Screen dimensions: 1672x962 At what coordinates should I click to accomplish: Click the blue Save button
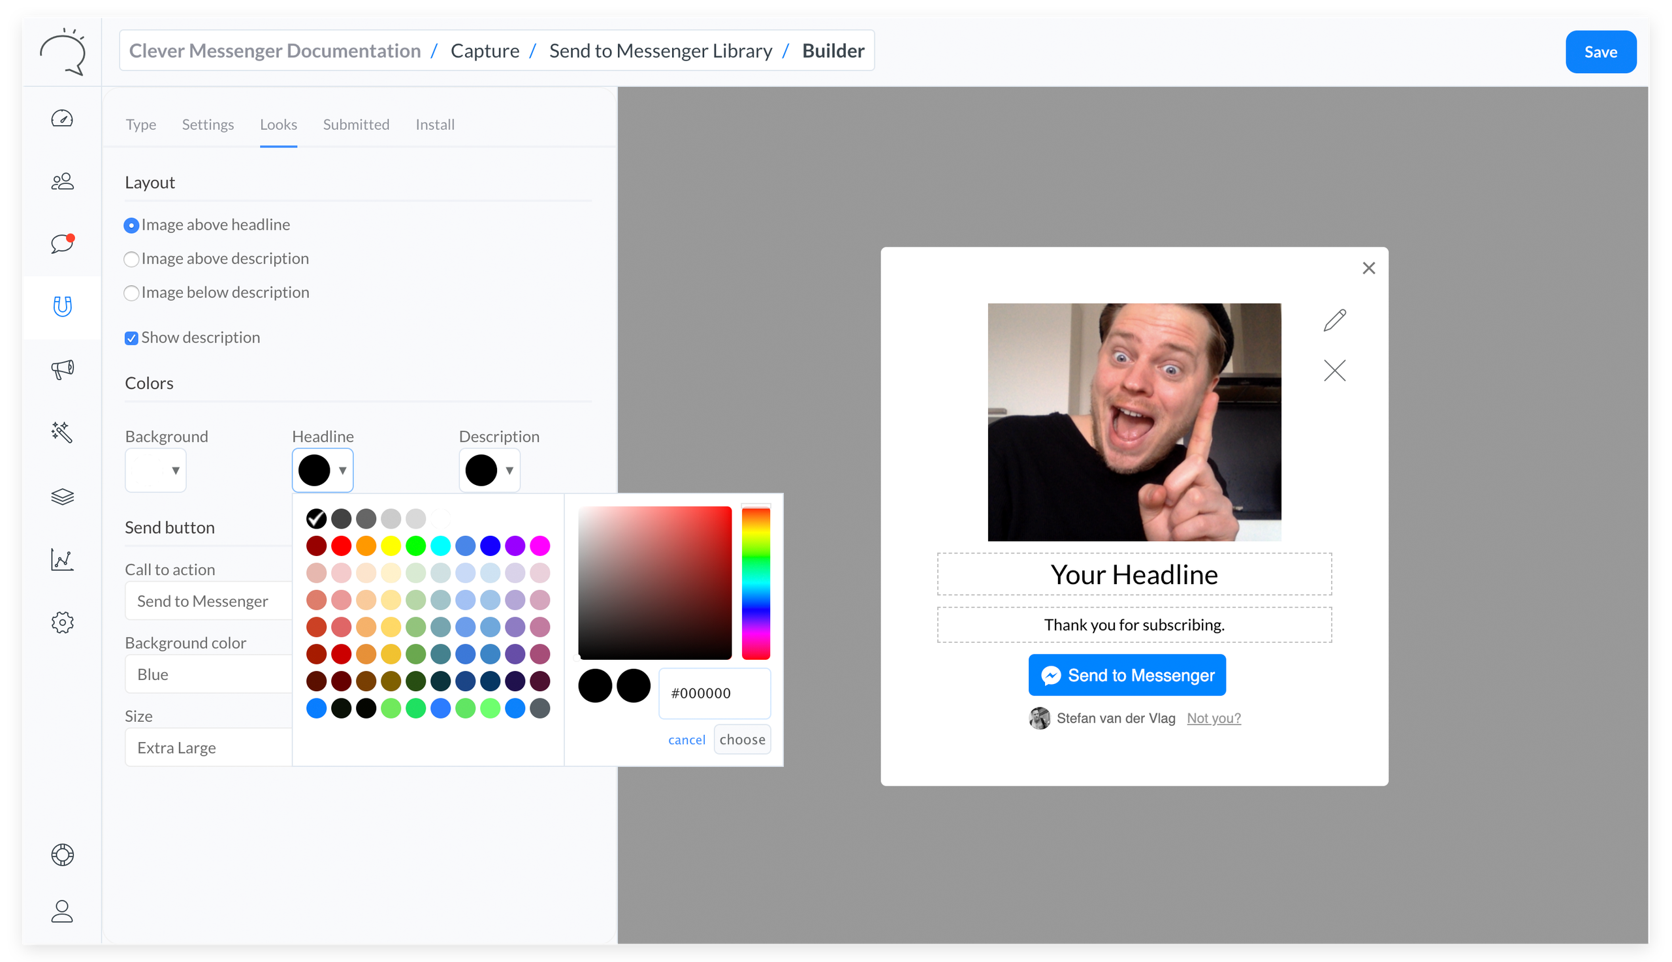(1600, 52)
